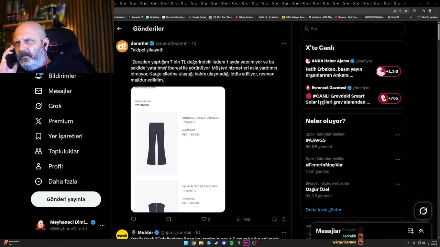Open Grok in the sidebar
The image size is (440, 247).
(48, 106)
